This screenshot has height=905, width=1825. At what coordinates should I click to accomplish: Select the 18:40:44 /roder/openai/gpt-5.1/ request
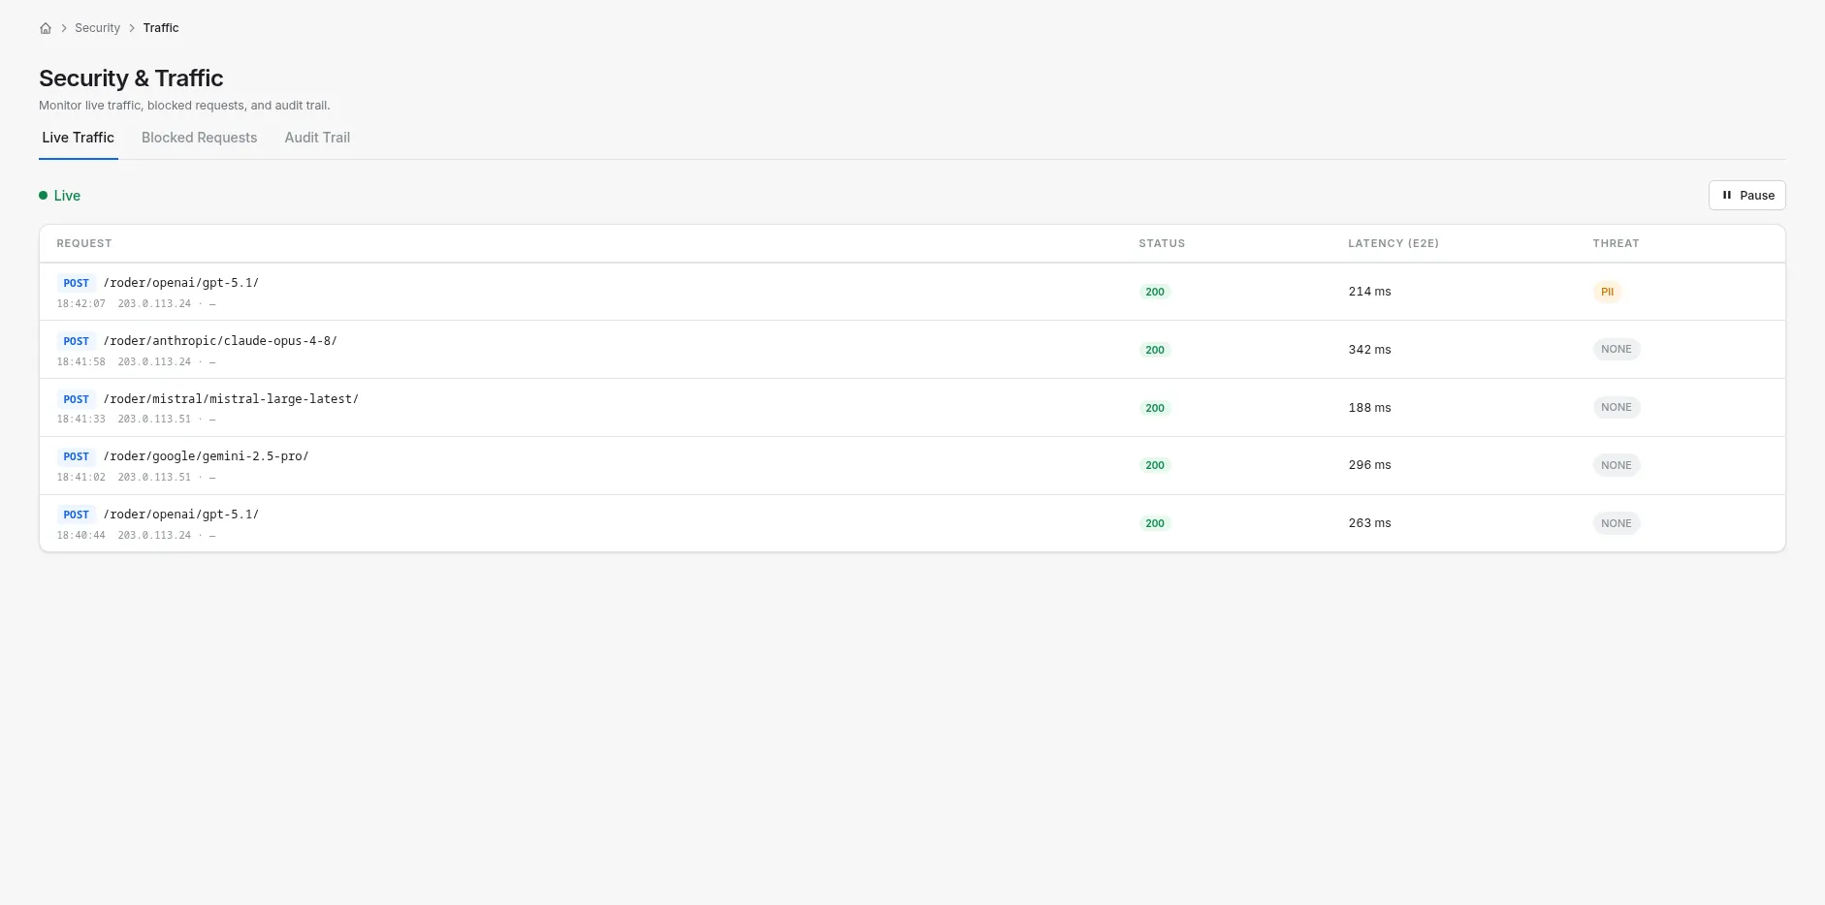(912, 523)
